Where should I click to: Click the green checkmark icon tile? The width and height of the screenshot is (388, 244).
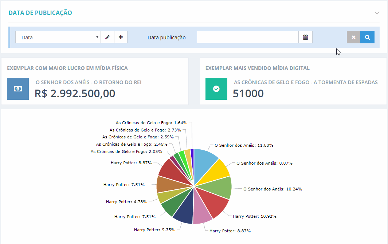[216, 89]
